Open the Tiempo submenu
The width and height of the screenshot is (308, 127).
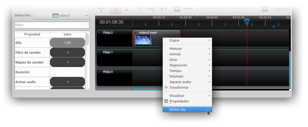[x=187, y=71]
